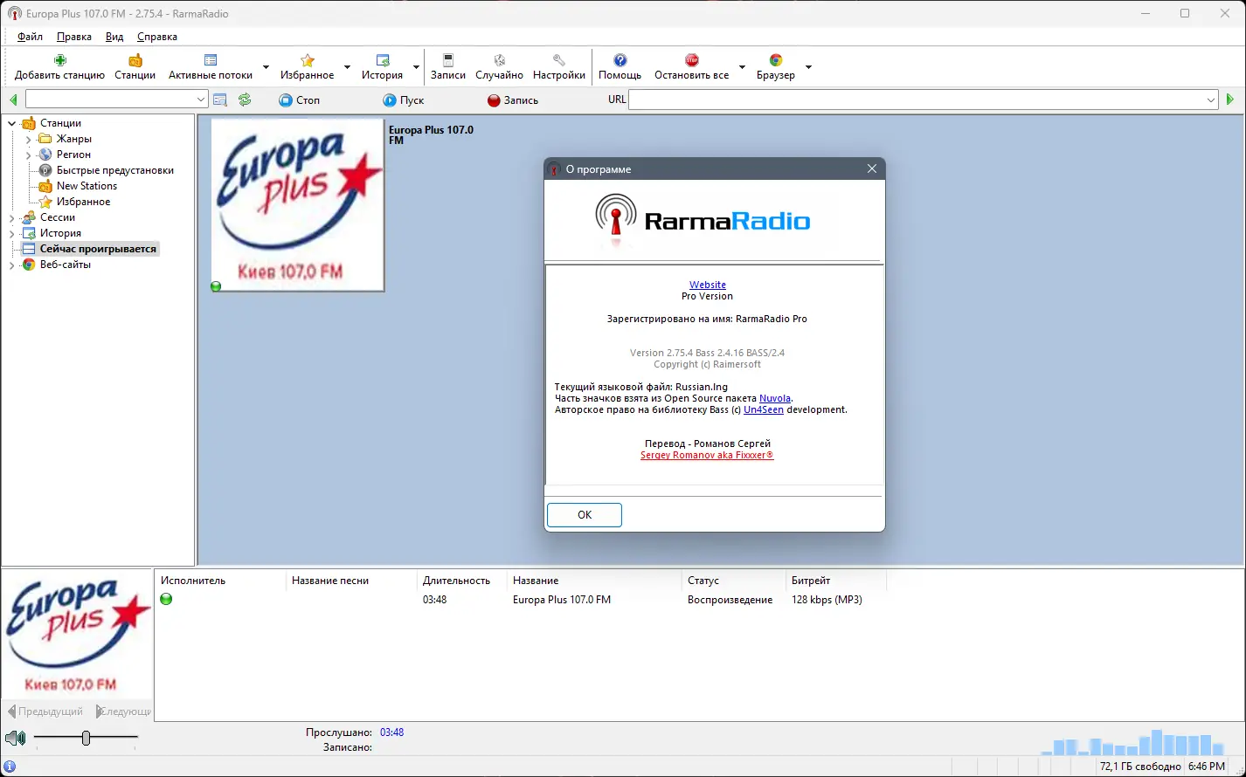1246x777 pixels.
Task: Open the Файл menu
Action: click(30, 37)
